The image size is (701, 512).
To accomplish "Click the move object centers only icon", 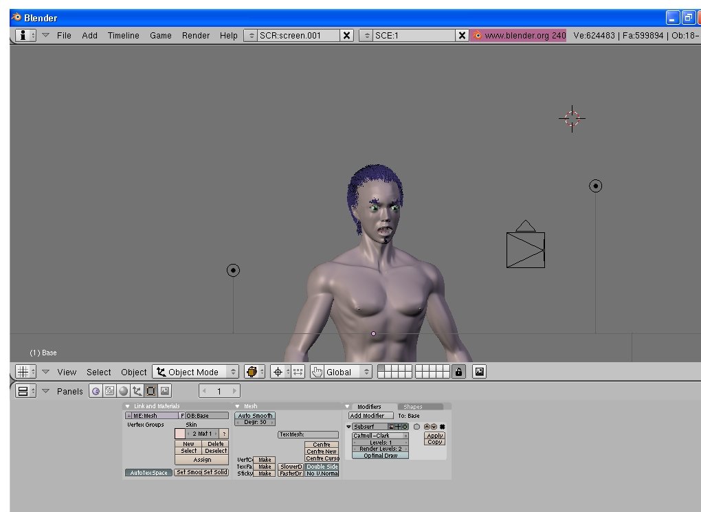I will 298,372.
